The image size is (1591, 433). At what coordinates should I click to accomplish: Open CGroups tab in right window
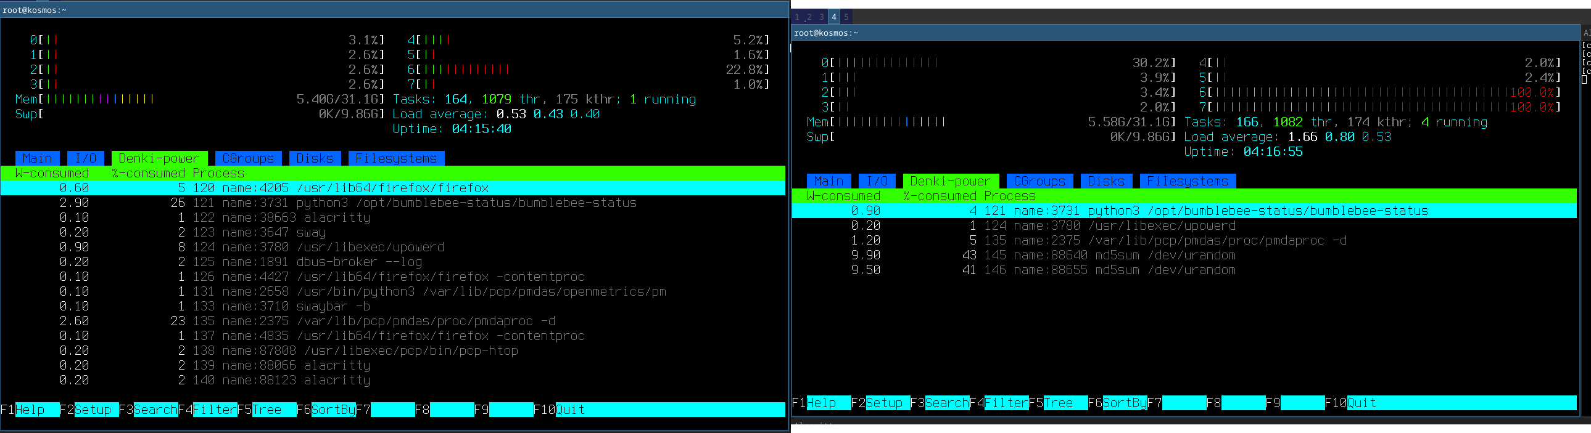pyautogui.click(x=1039, y=181)
